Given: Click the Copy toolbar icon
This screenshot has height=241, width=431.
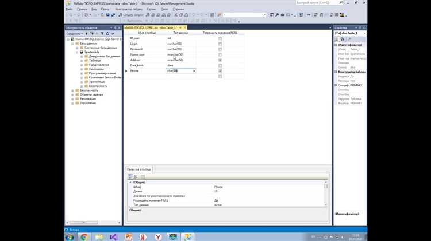Looking at the screenshot, I should pyautogui.click(x=181, y=15).
